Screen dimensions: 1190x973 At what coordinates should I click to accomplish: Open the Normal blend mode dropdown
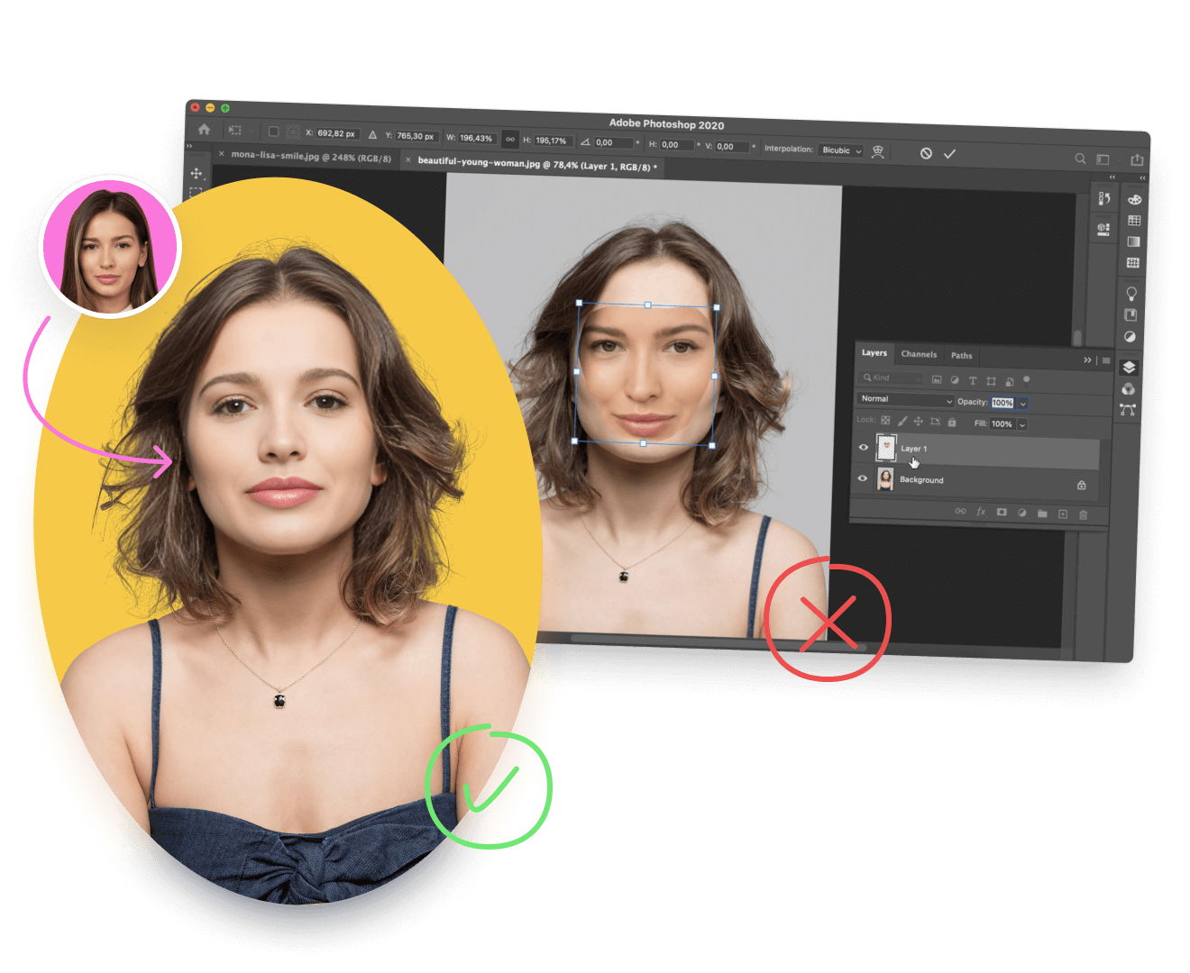(x=905, y=399)
